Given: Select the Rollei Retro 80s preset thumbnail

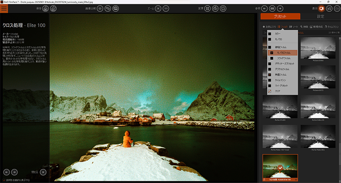Looking at the screenshot, I should point(318,137).
